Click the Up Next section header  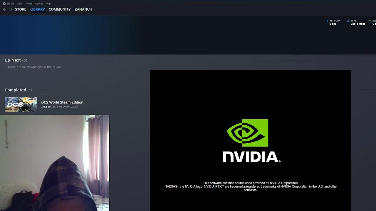click(x=16, y=60)
